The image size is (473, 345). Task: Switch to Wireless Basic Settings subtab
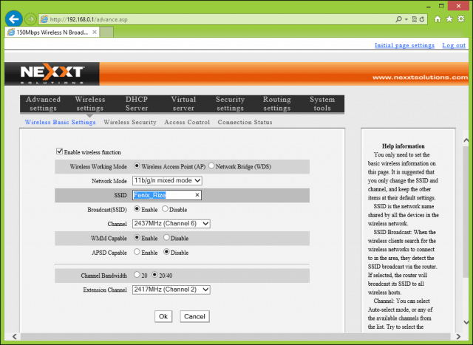tap(61, 122)
